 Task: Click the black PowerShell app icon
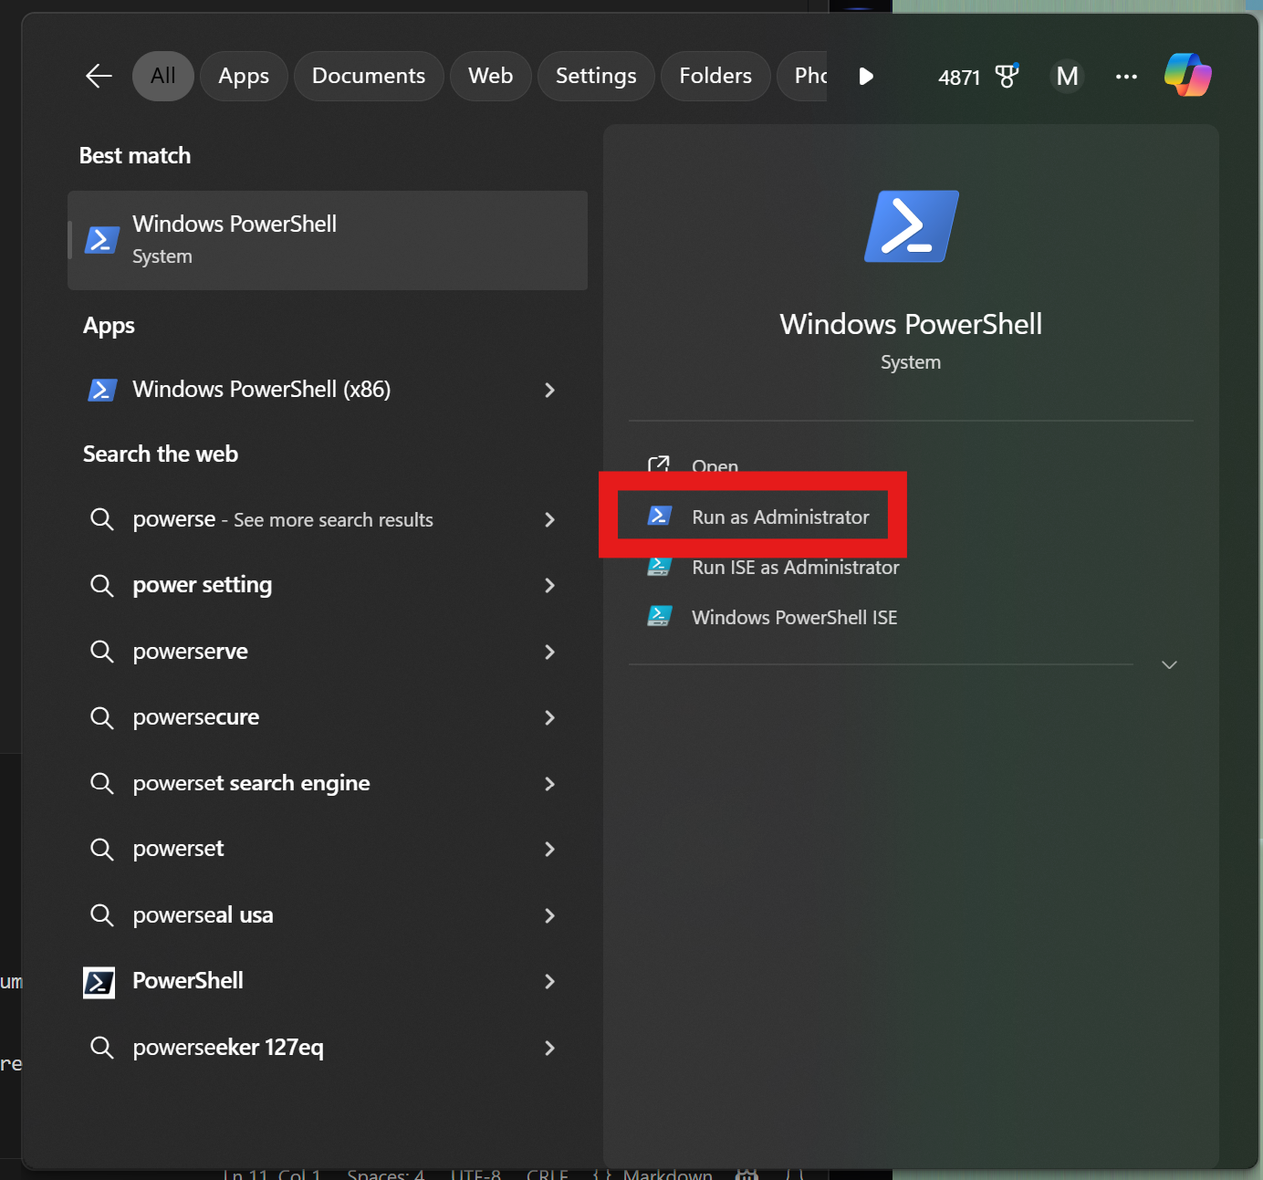[99, 982]
